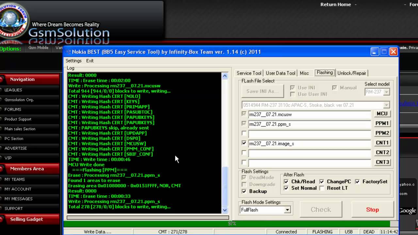Screen dimensions: 418x235
Task: Uncheck the CNT1 image_s checkbox
Action: click(244, 143)
